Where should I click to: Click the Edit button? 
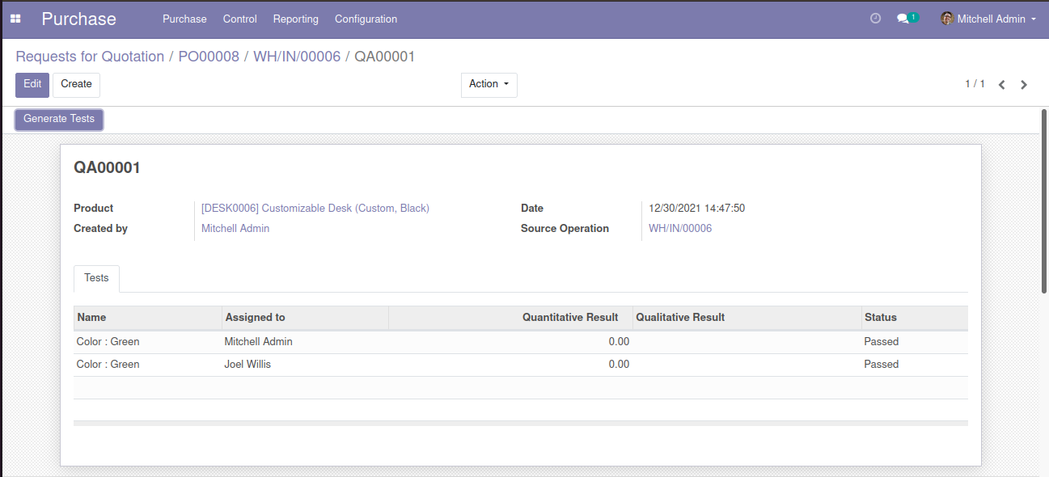pos(32,84)
